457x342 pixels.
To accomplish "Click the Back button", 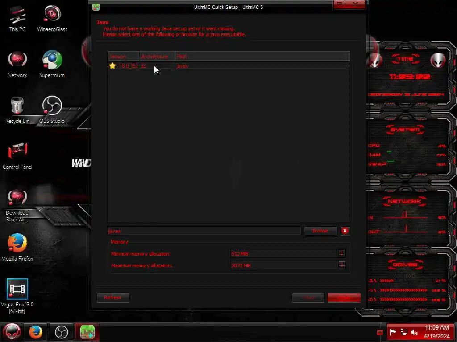I will coord(308,297).
